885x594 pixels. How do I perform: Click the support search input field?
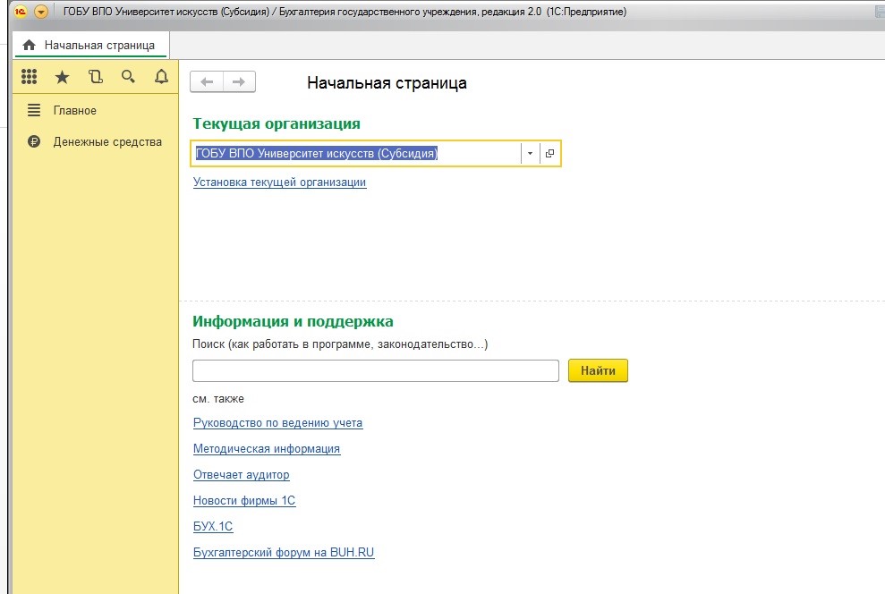tap(375, 370)
